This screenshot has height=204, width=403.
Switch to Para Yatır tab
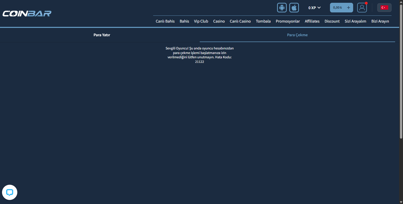click(x=102, y=35)
